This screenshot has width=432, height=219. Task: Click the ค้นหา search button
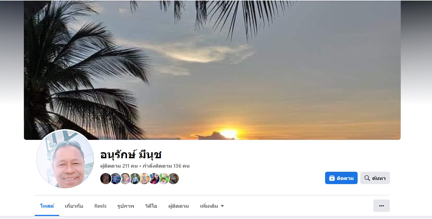pos(375,178)
